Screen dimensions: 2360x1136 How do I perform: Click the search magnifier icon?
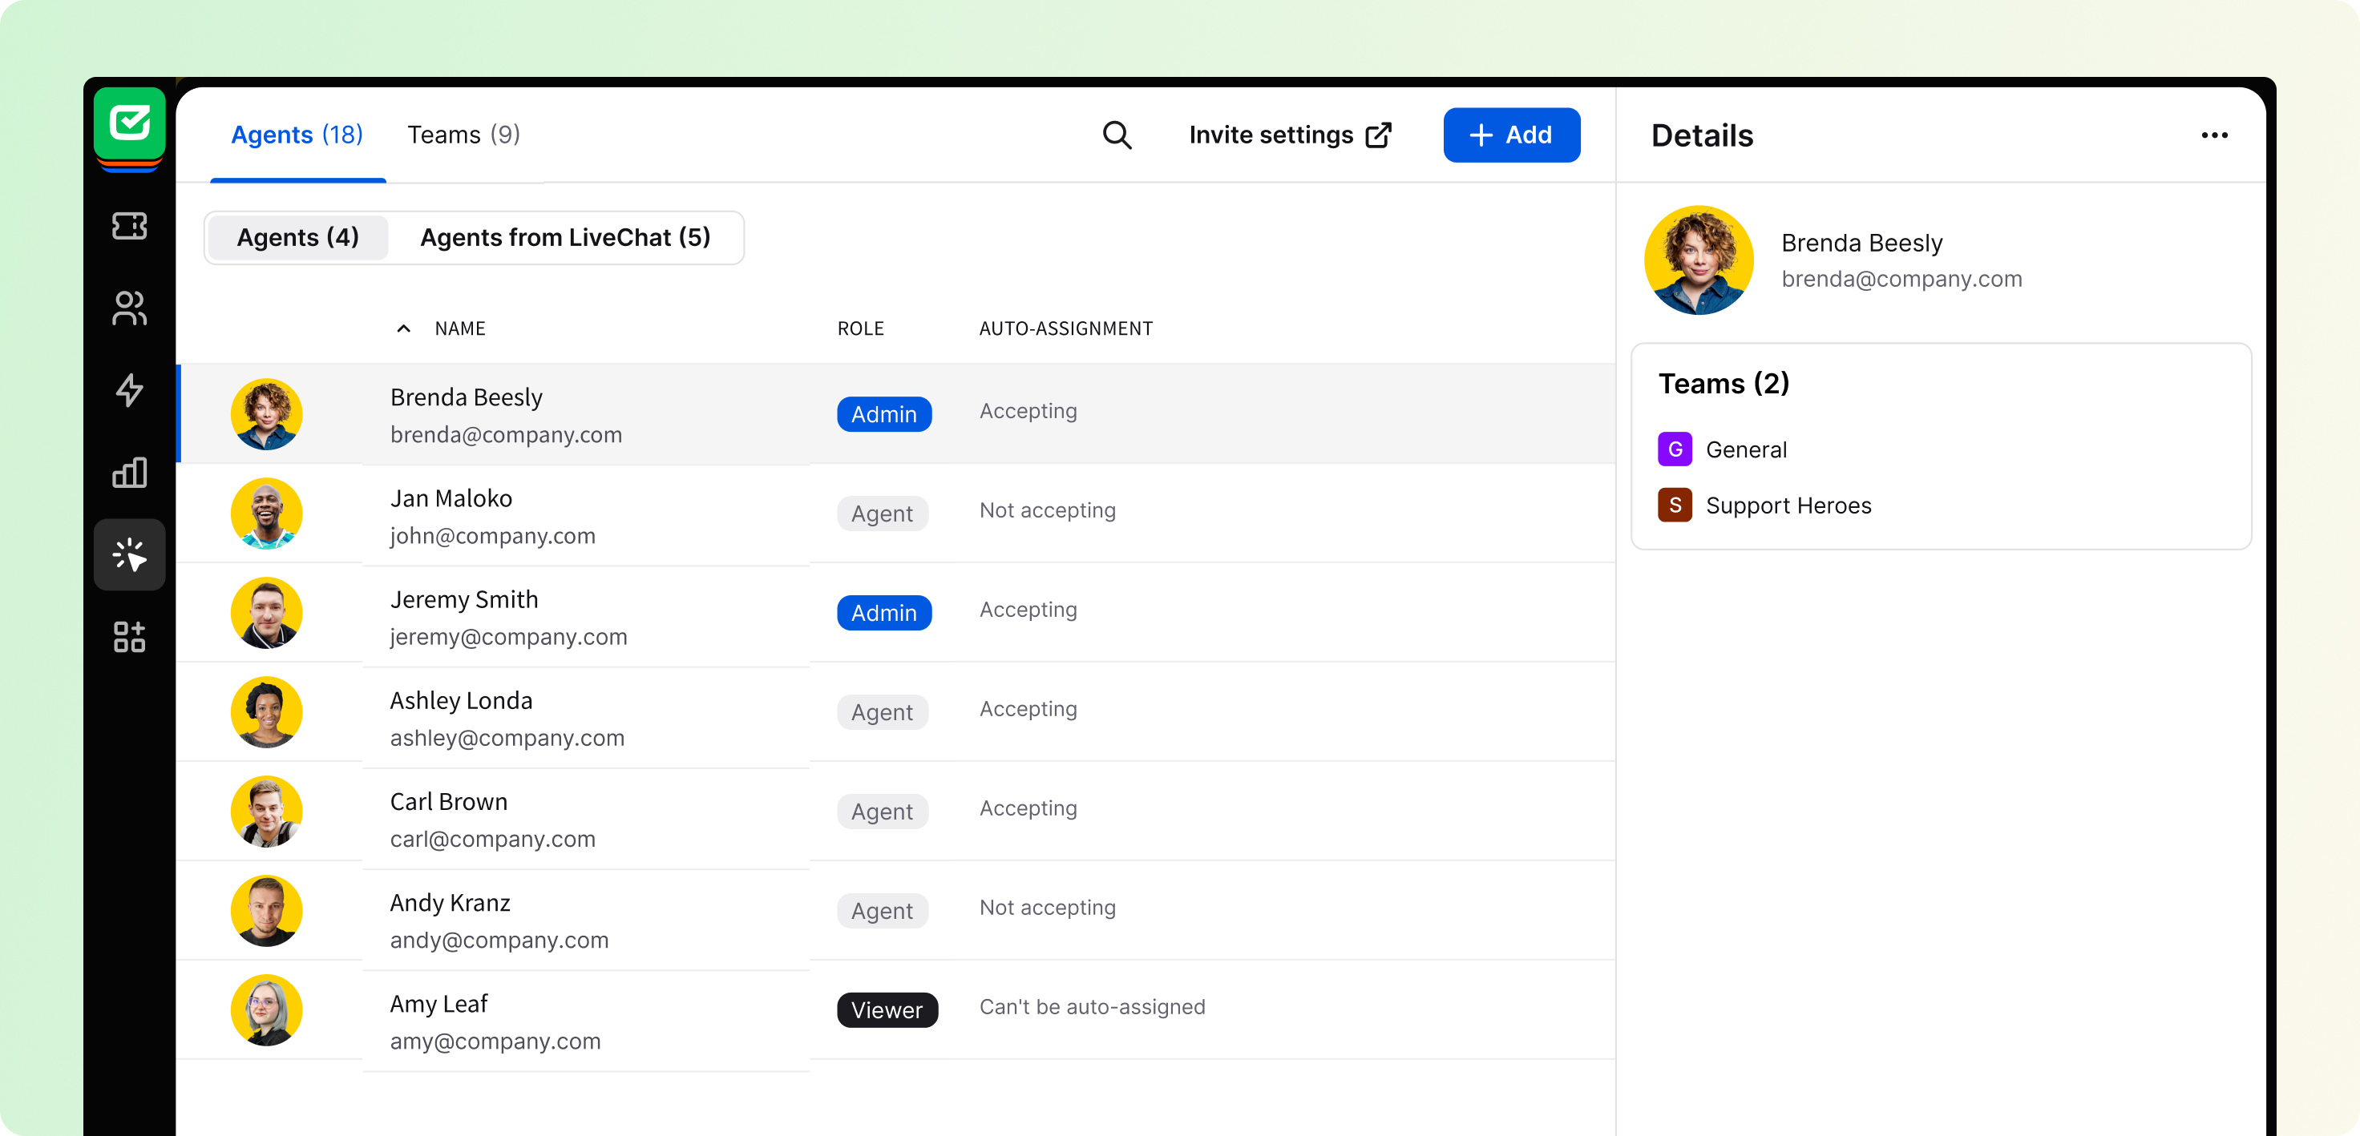[x=1117, y=135]
